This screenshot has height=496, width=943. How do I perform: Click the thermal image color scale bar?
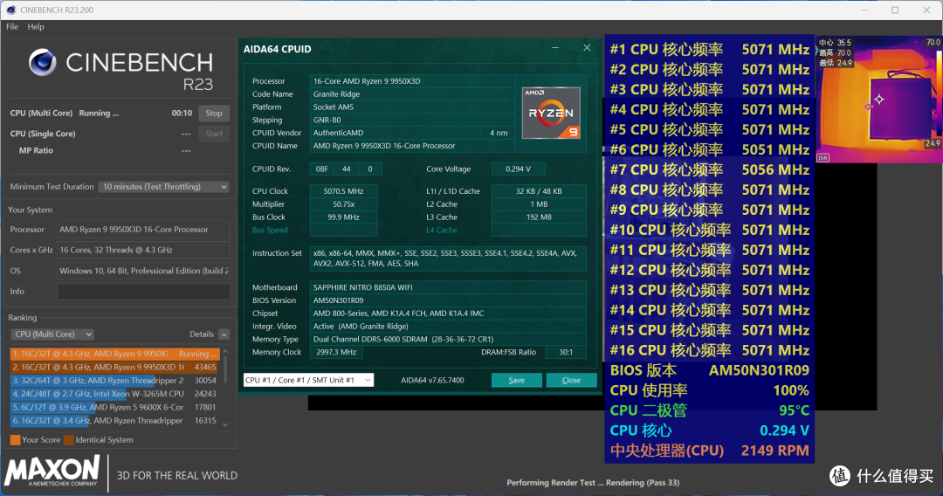[940, 93]
